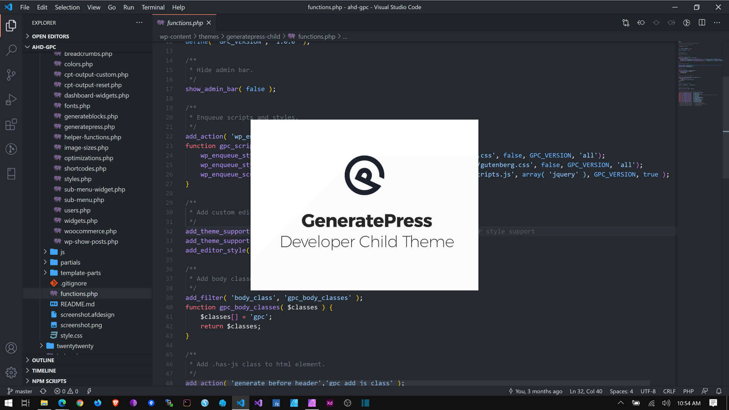Open the Selection menu
Image resolution: width=729 pixels, height=410 pixels.
click(x=67, y=7)
